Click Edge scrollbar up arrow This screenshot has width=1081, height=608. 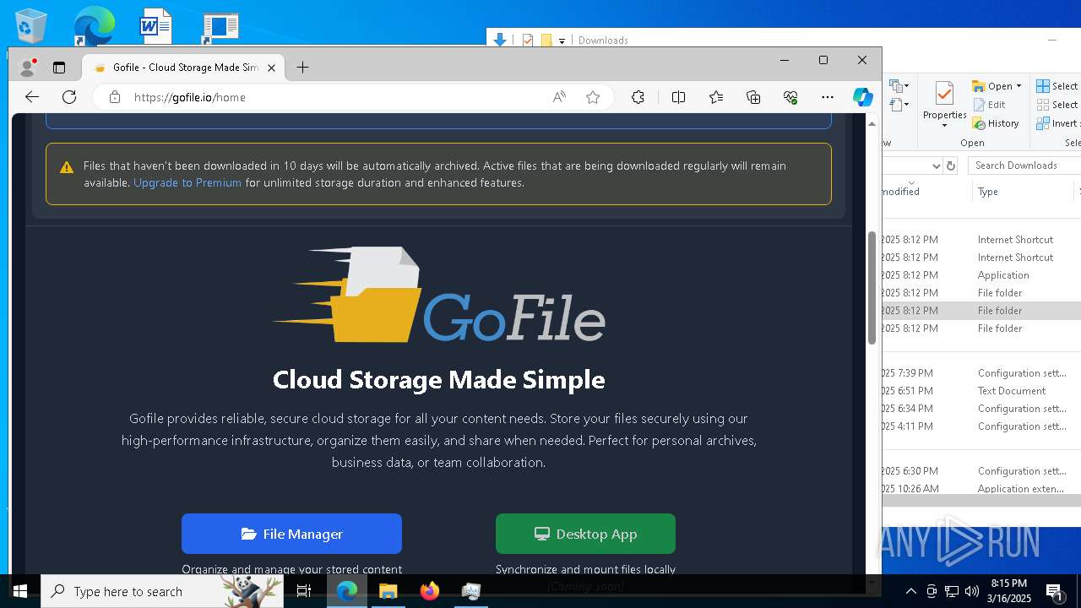[872, 123]
